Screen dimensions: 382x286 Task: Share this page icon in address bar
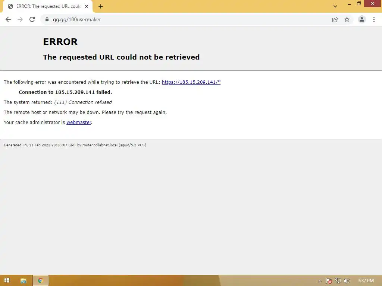point(335,19)
